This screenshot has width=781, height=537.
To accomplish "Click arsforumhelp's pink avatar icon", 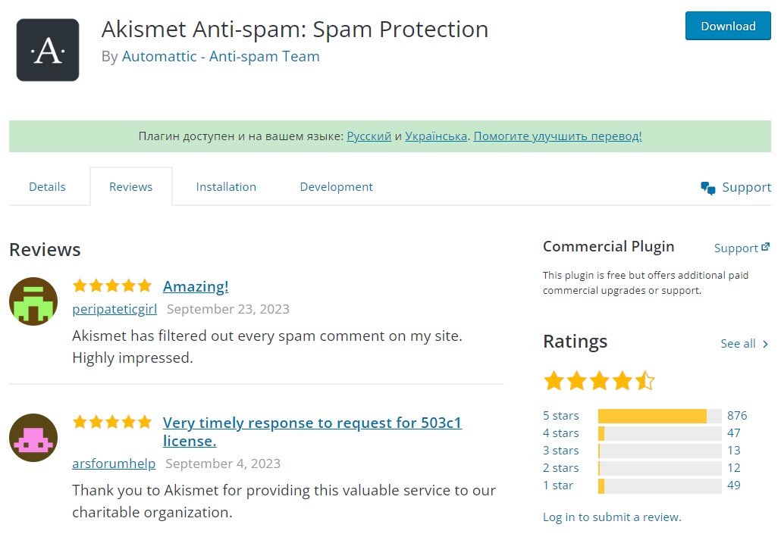I will [33, 438].
